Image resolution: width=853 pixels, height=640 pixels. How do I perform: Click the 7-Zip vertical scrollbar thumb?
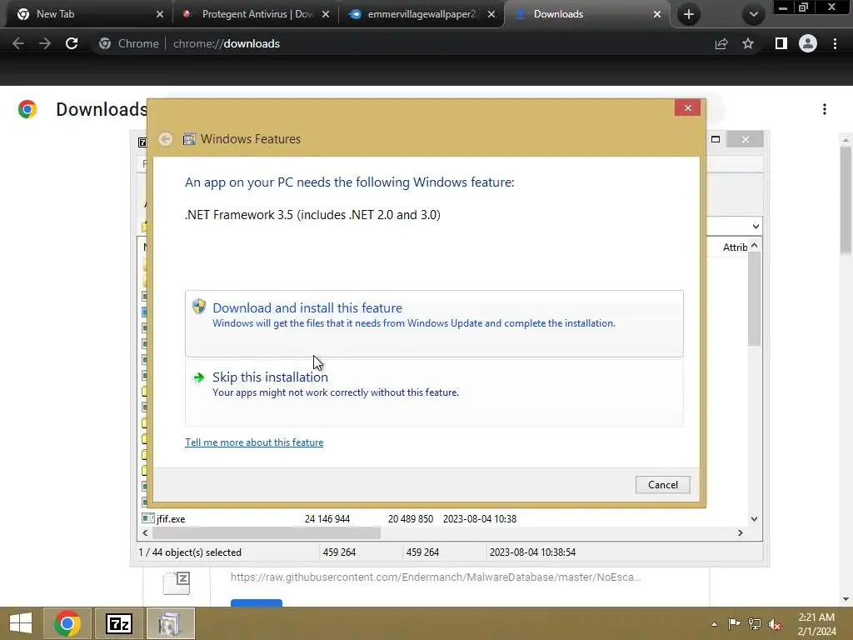(x=754, y=299)
